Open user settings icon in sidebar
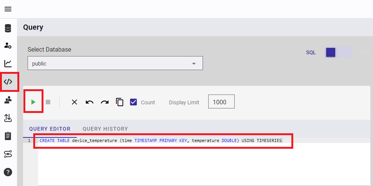This screenshot has width=373, height=186. (x=8, y=46)
